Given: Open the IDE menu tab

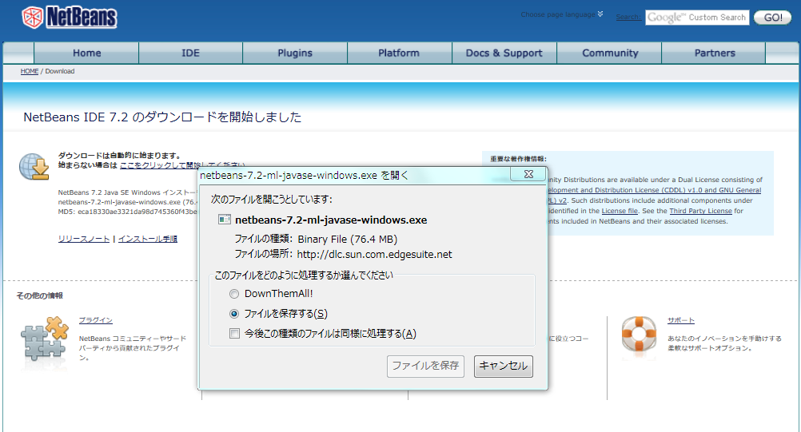Looking at the screenshot, I should point(190,53).
